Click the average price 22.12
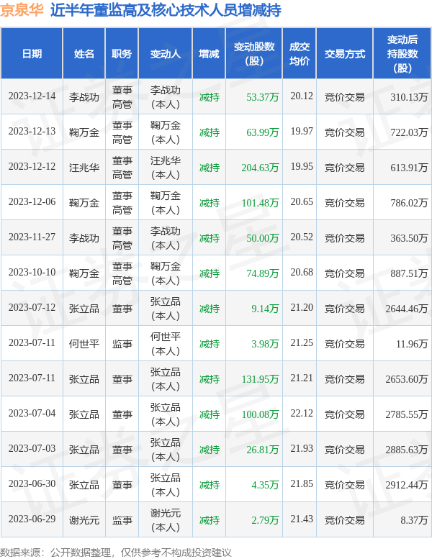432x559 pixels. tap(302, 414)
